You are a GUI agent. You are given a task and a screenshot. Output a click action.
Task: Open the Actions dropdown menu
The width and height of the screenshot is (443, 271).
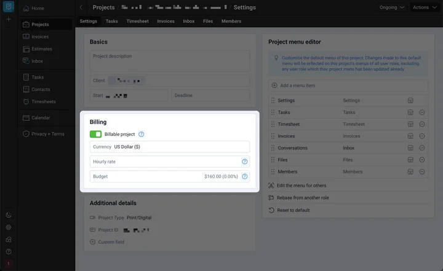coord(425,7)
